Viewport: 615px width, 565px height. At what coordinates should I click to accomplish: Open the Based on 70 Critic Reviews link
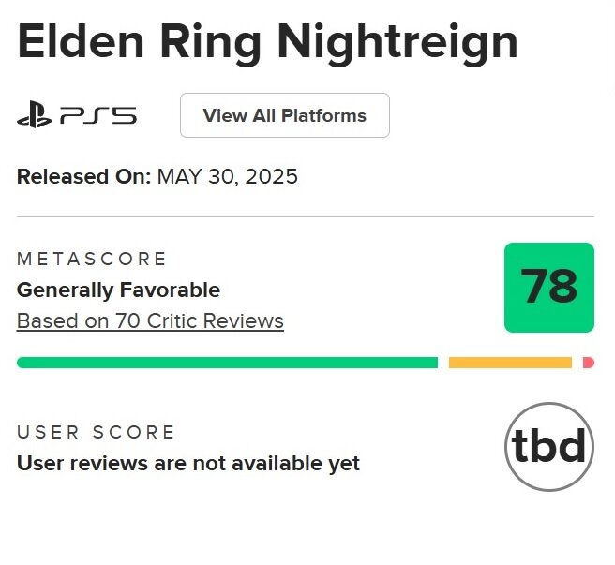[x=150, y=321]
